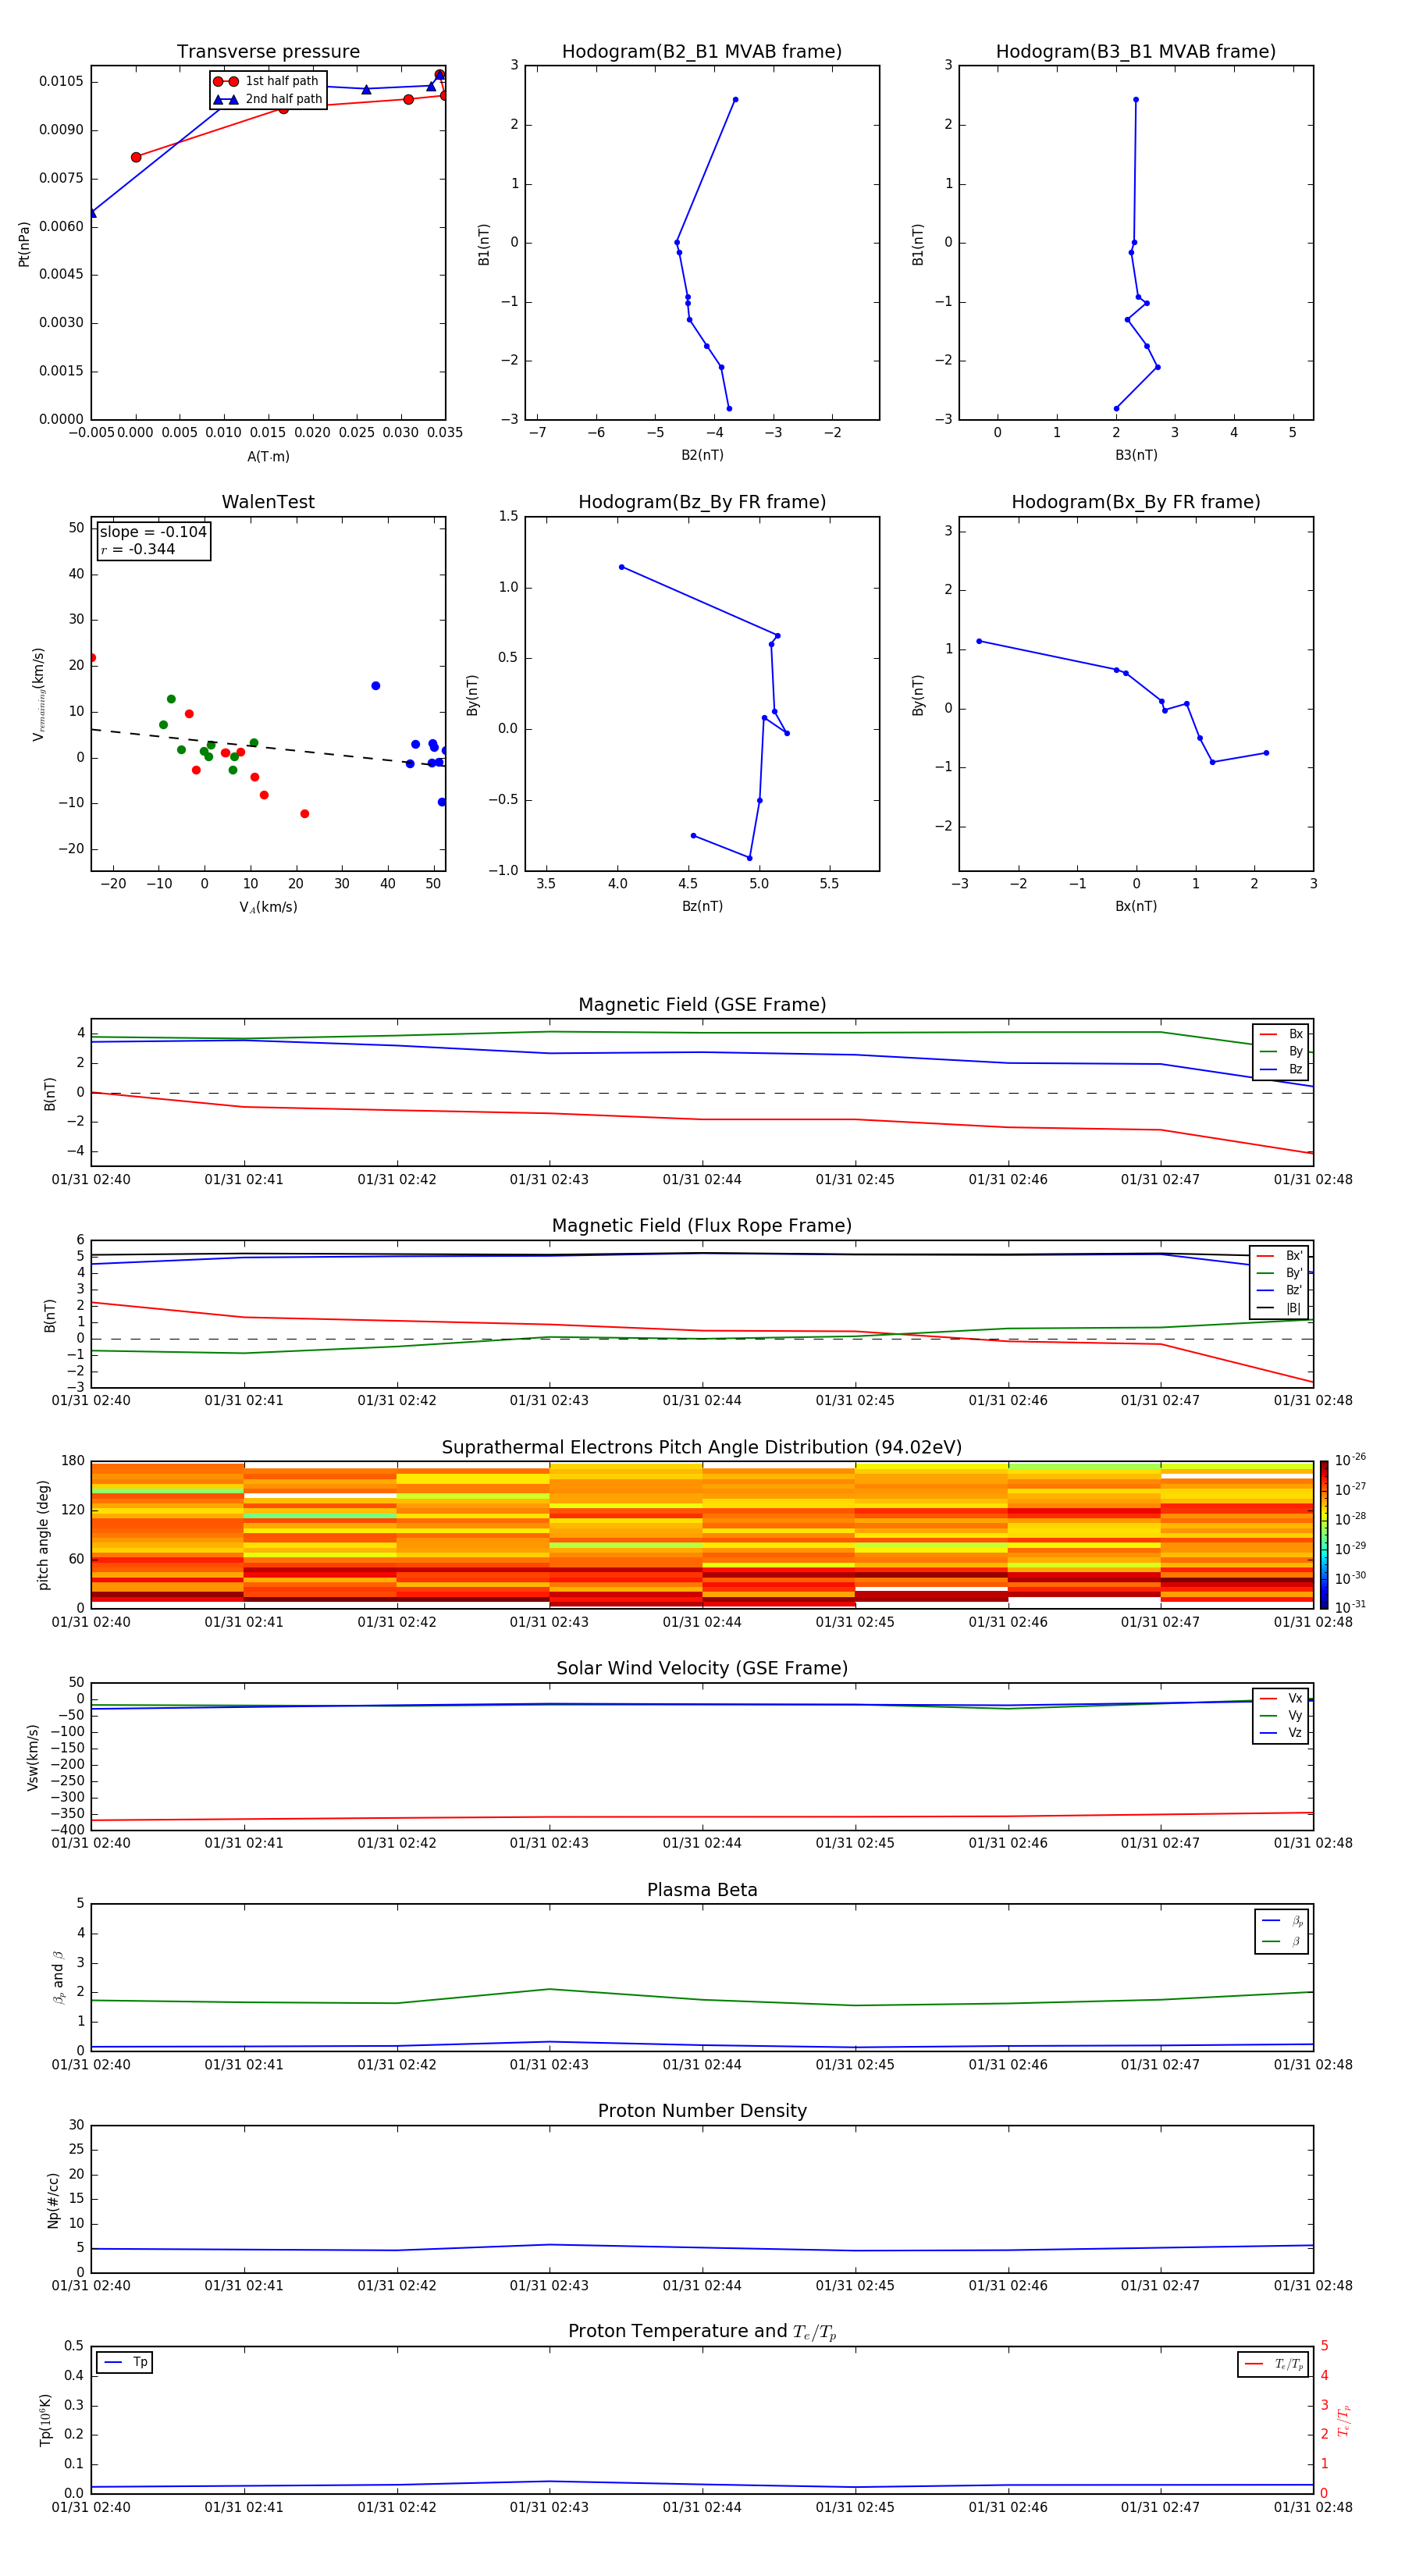The height and width of the screenshot is (2576, 1405).
Task: Click the red 1st-half-path marker at A=0.000
Action: coord(136,157)
